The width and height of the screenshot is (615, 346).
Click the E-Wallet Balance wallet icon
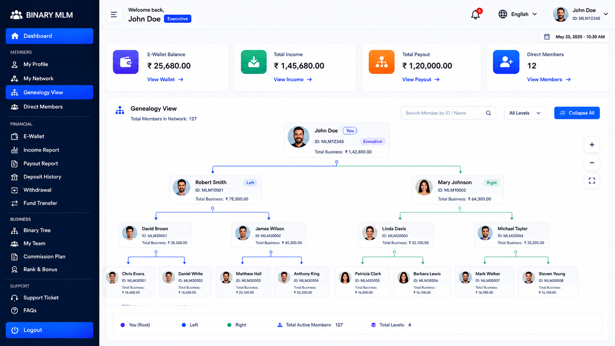(126, 62)
